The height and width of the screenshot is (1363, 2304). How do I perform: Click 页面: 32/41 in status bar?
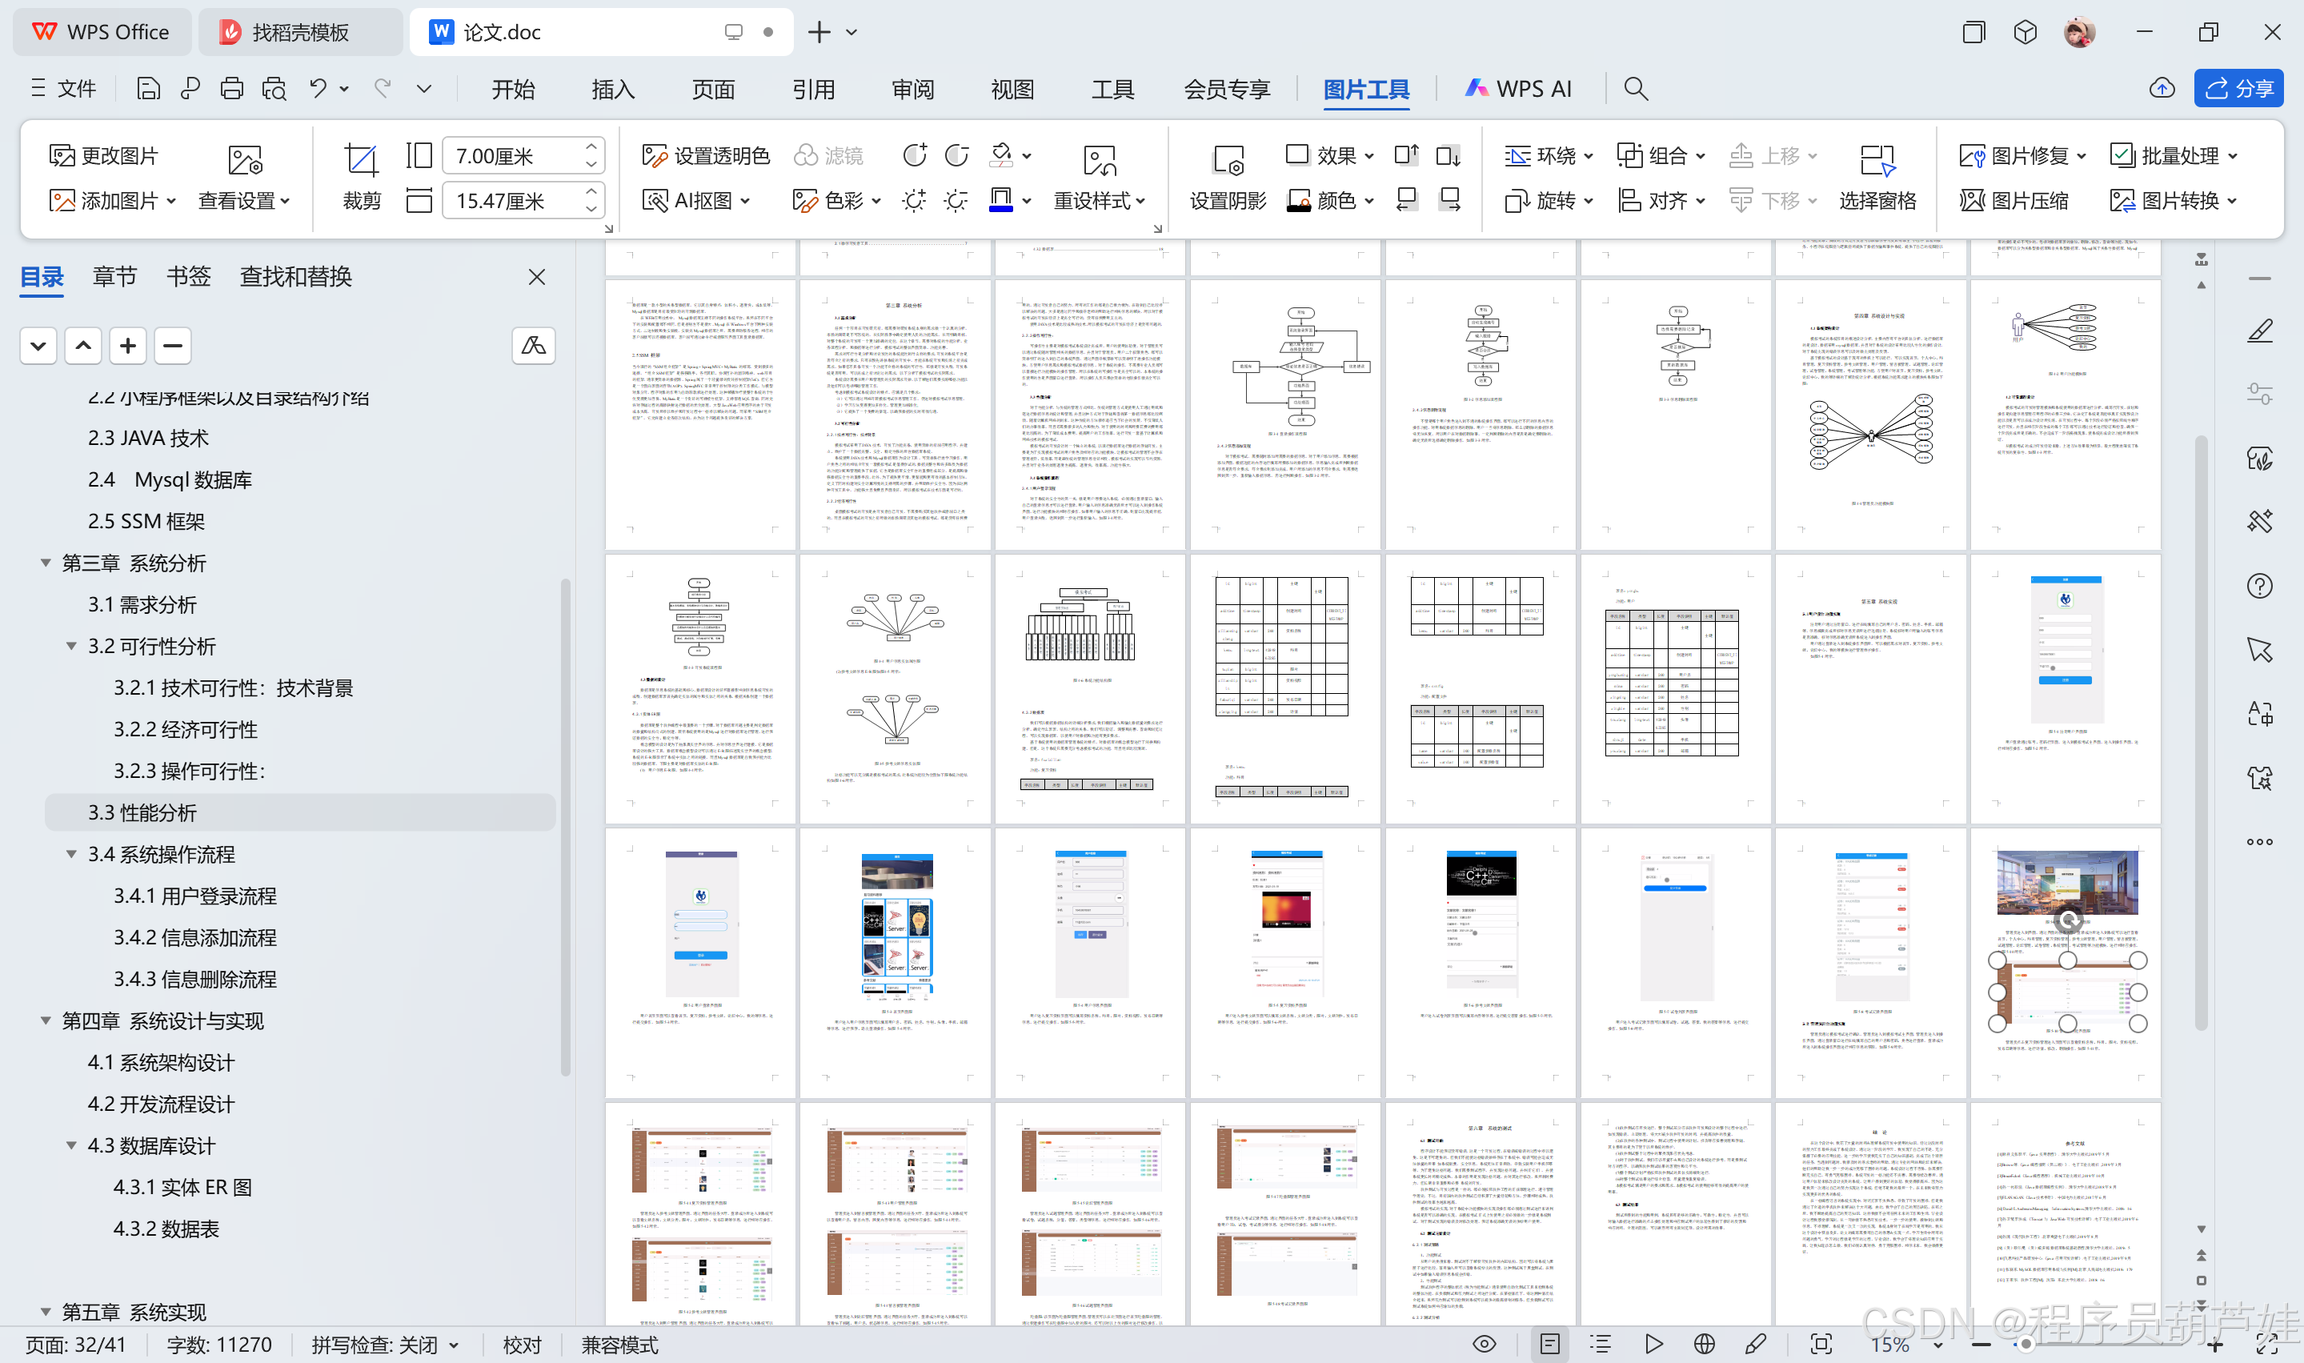76,1345
